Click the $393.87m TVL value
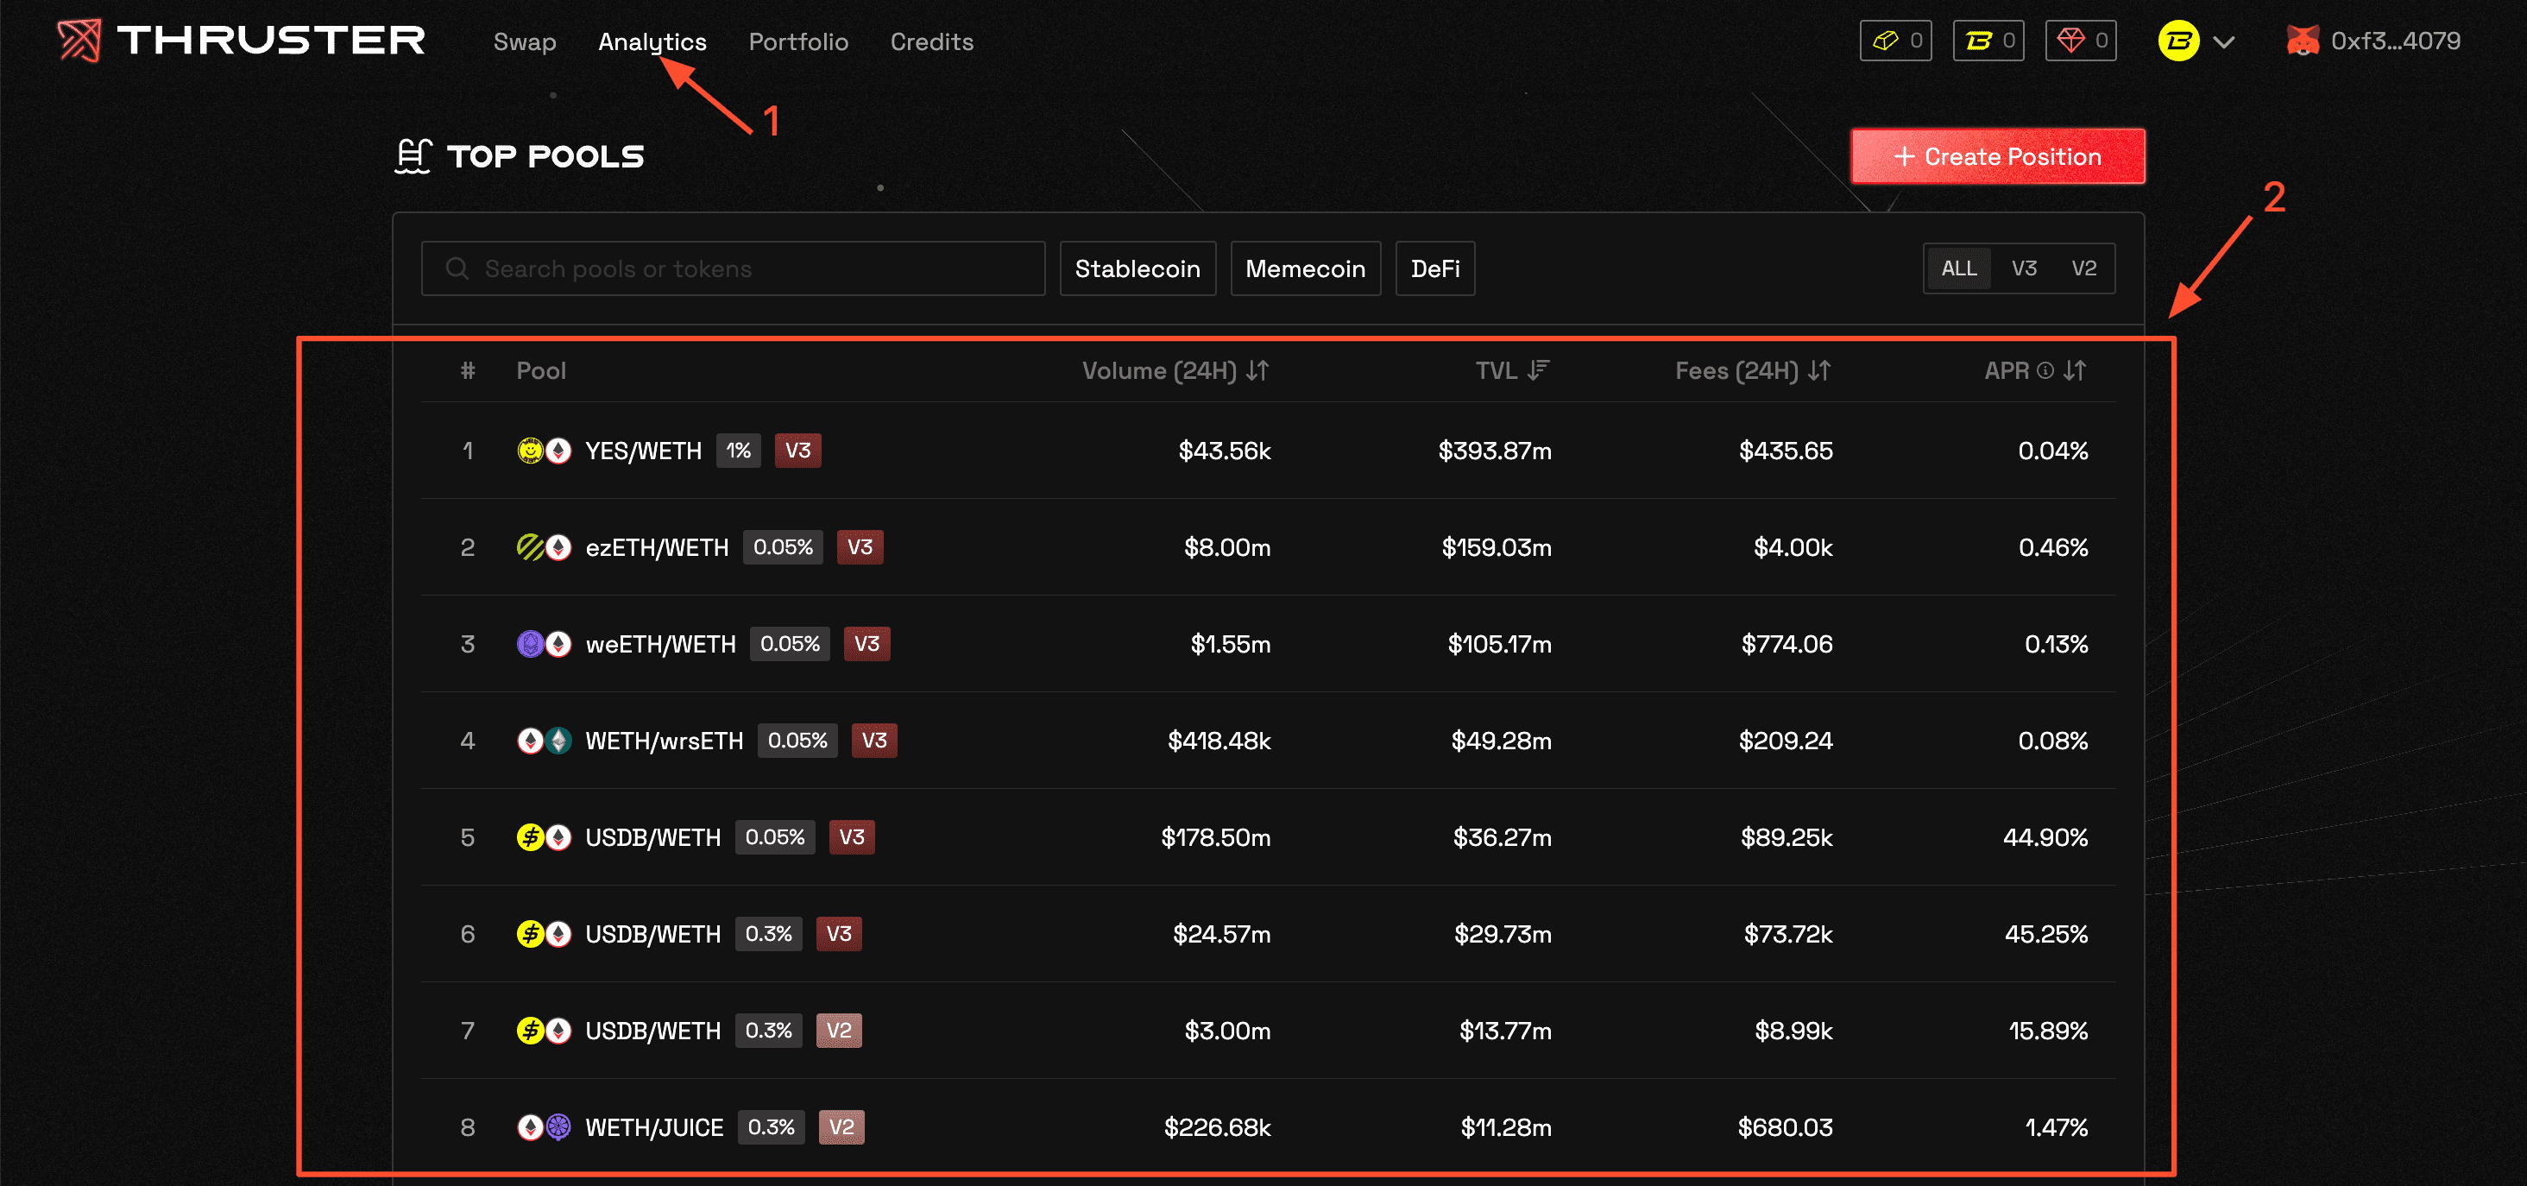The image size is (2527, 1186). click(1495, 451)
